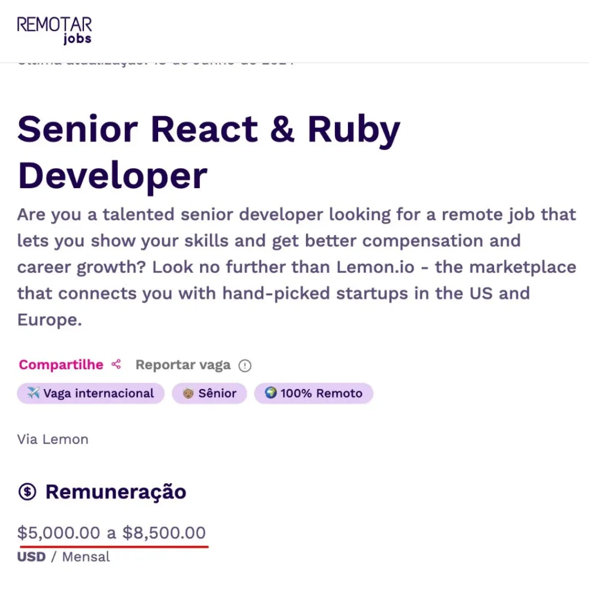
Task: Select the Vaga internacional tag
Action: click(x=90, y=393)
